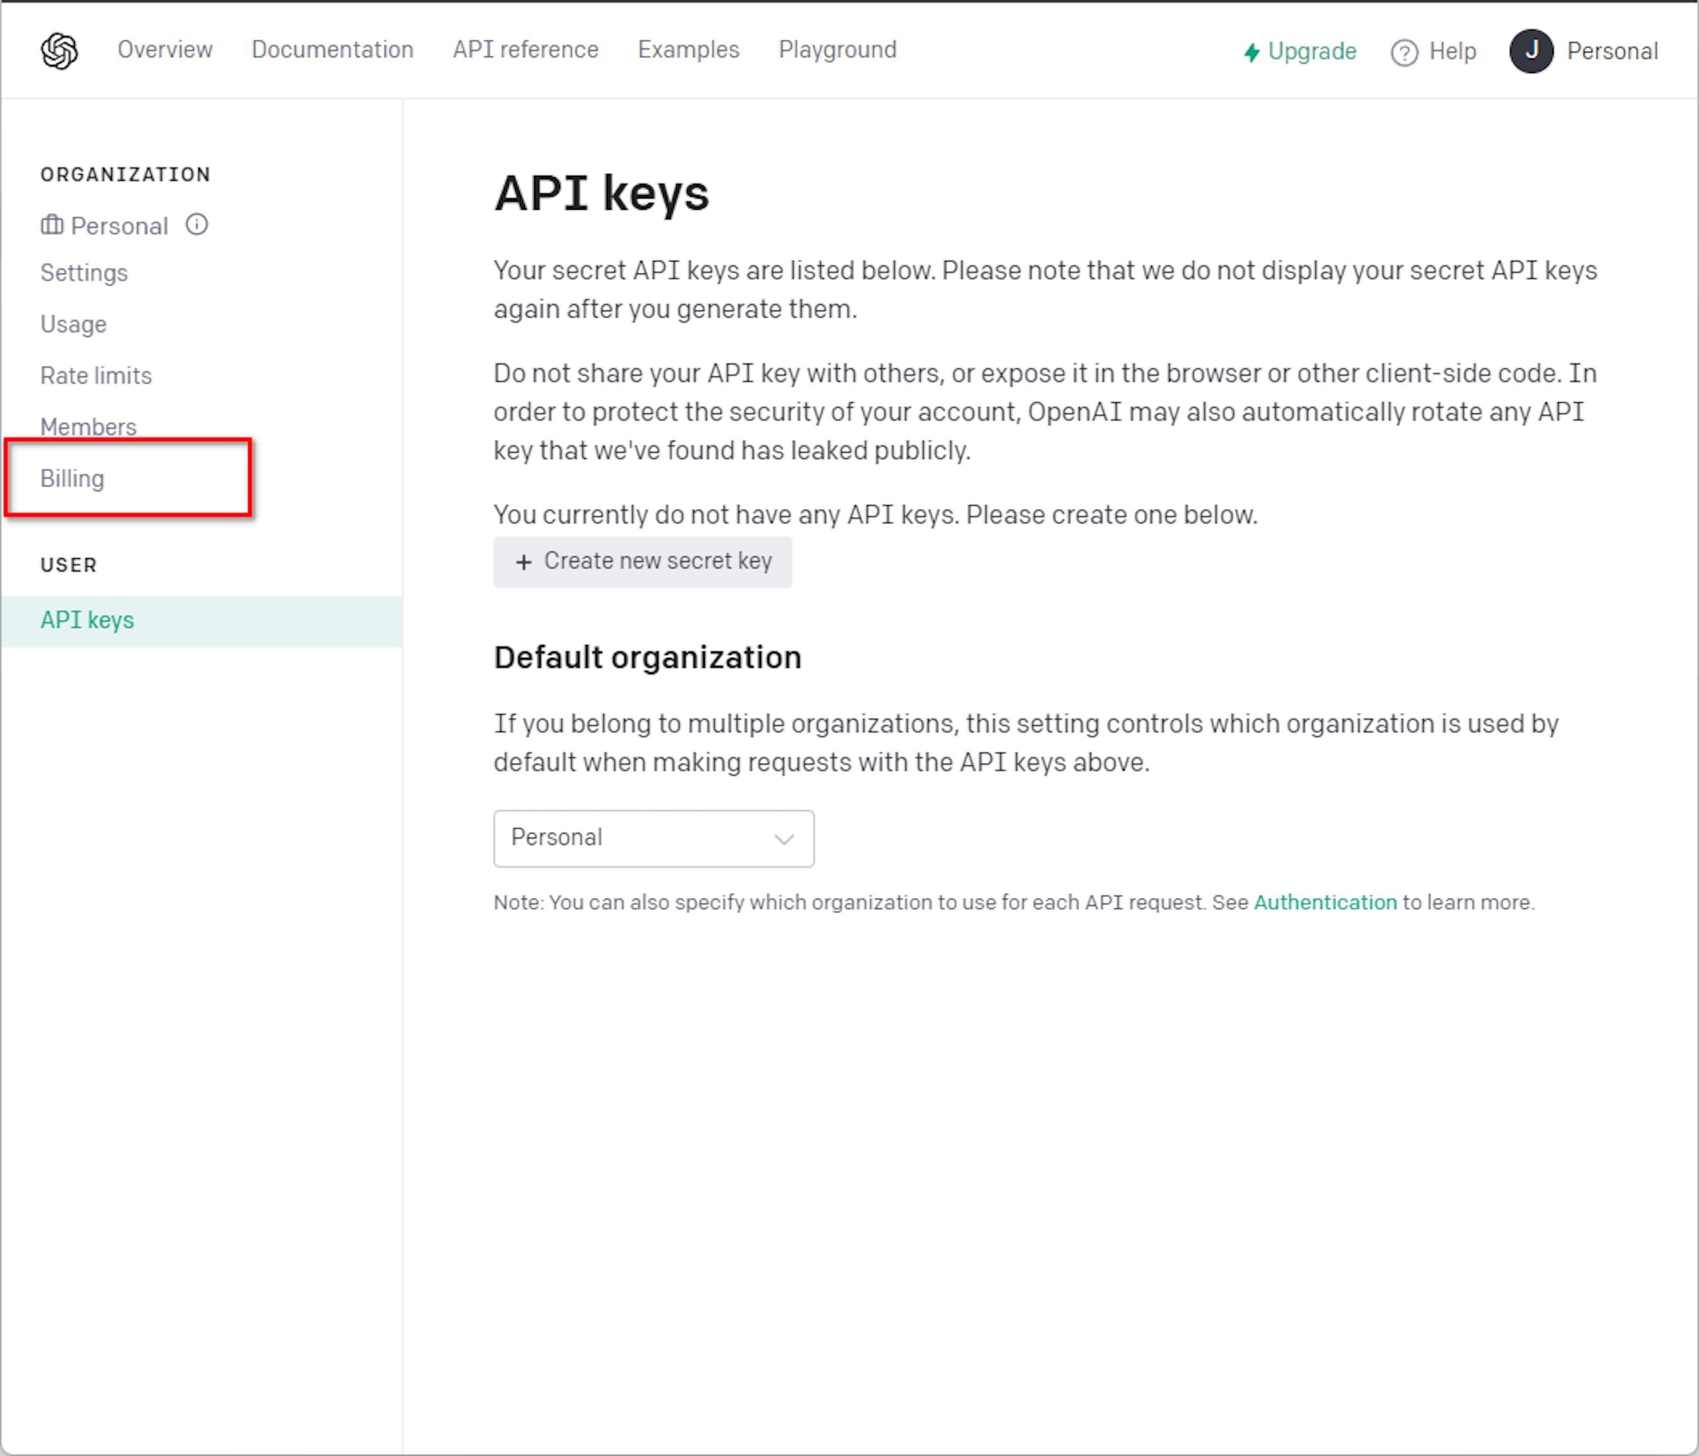Click the OpenAI logo icon
1699x1456 pixels.
[59, 51]
